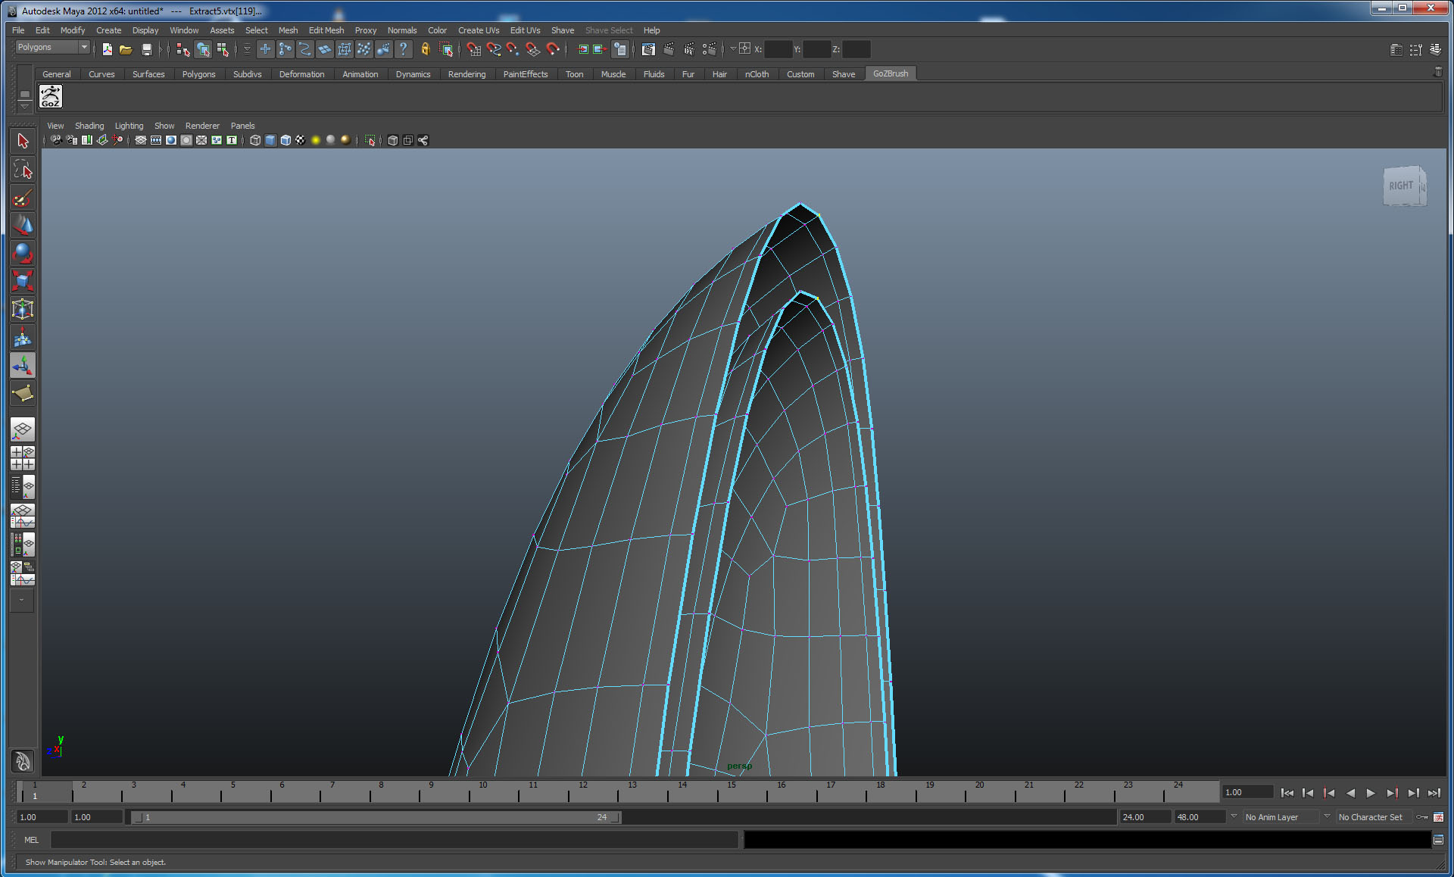Select the Select Tool arrow in toolbox

click(x=23, y=141)
